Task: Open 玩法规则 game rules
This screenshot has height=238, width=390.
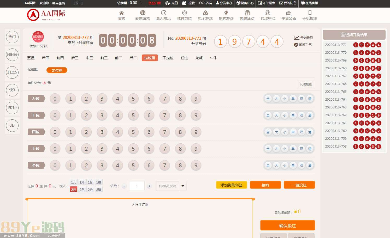Action: click(x=306, y=84)
